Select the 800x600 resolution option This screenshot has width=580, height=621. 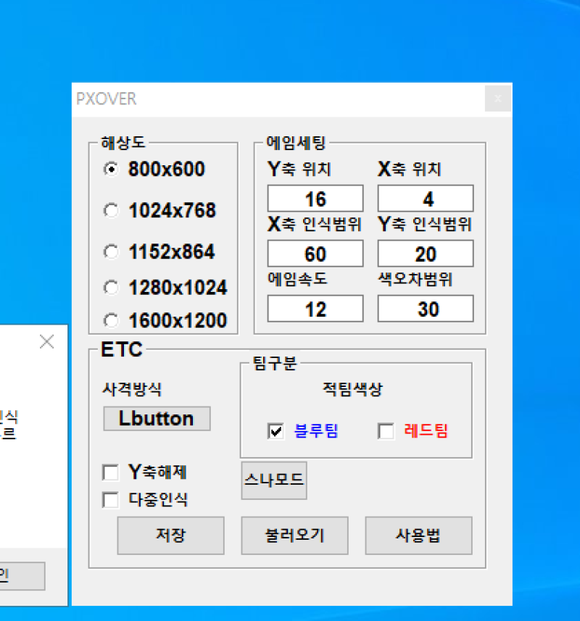pos(111,170)
